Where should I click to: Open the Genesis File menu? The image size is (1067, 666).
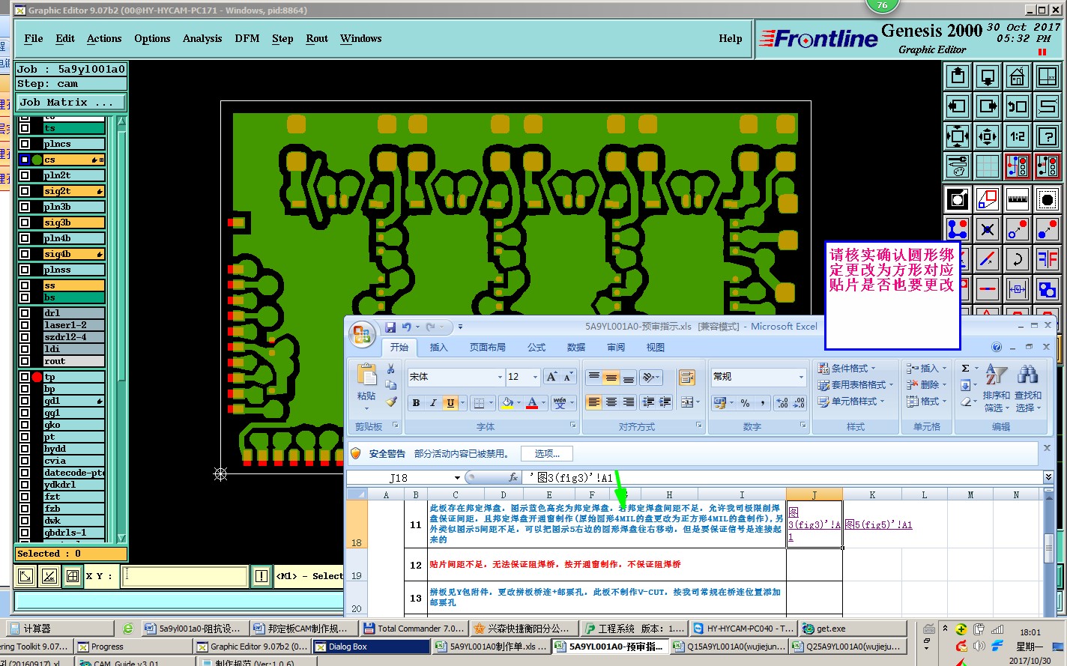pyautogui.click(x=34, y=38)
